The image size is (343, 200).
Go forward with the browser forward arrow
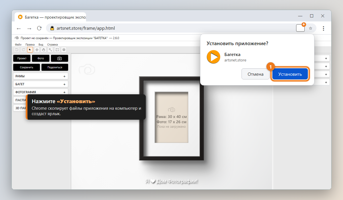pyautogui.click(x=29, y=28)
